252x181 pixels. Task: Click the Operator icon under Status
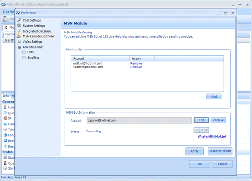point(5,163)
